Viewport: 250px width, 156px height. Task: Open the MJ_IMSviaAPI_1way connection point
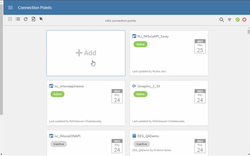(153, 36)
